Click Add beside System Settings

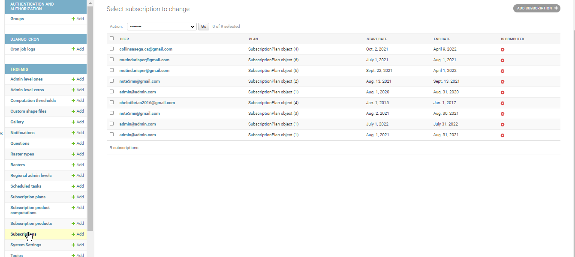click(78, 245)
